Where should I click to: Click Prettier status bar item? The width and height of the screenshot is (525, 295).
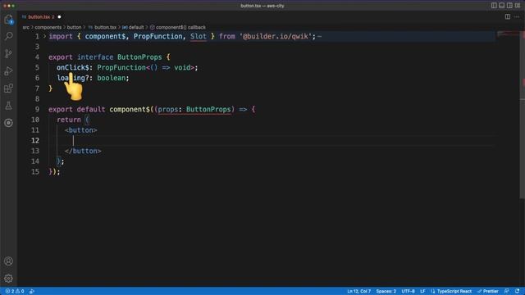[x=488, y=292]
